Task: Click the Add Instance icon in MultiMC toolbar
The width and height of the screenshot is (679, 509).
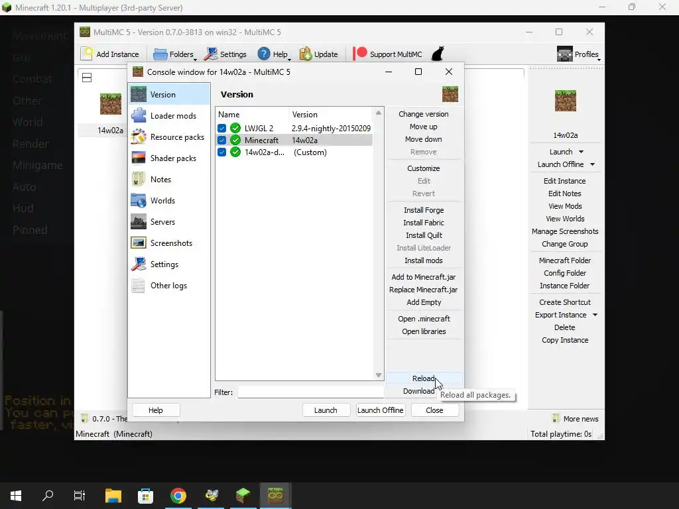Action: (87, 54)
